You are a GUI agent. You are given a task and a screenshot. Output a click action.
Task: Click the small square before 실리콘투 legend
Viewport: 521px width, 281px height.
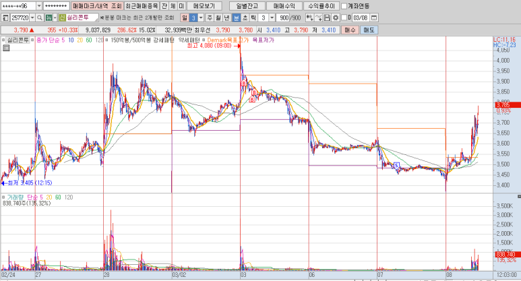point(3,40)
